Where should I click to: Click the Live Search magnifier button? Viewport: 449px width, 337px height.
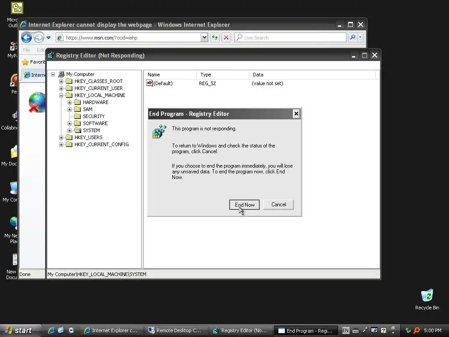point(353,37)
